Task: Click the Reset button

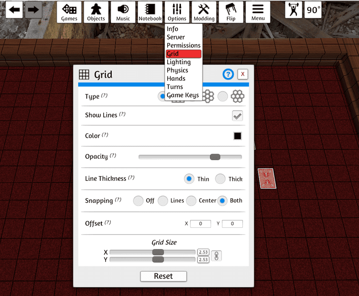Action: point(163,276)
